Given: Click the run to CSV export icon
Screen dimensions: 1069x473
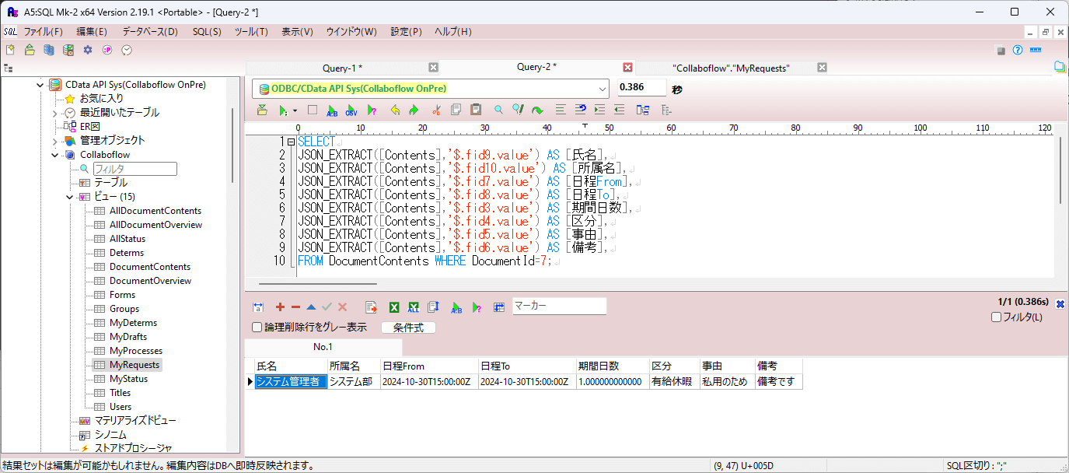Looking at the screenshot, I should [351, 110].
